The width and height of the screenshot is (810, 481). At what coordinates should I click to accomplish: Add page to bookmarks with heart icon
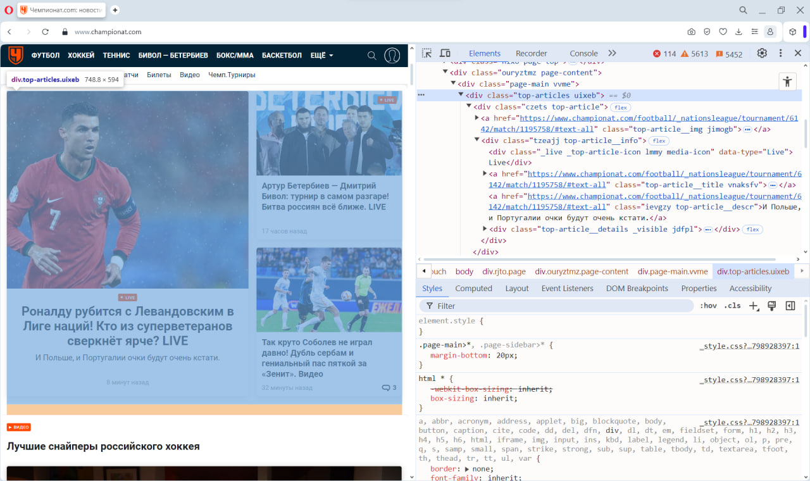[723, 32]
